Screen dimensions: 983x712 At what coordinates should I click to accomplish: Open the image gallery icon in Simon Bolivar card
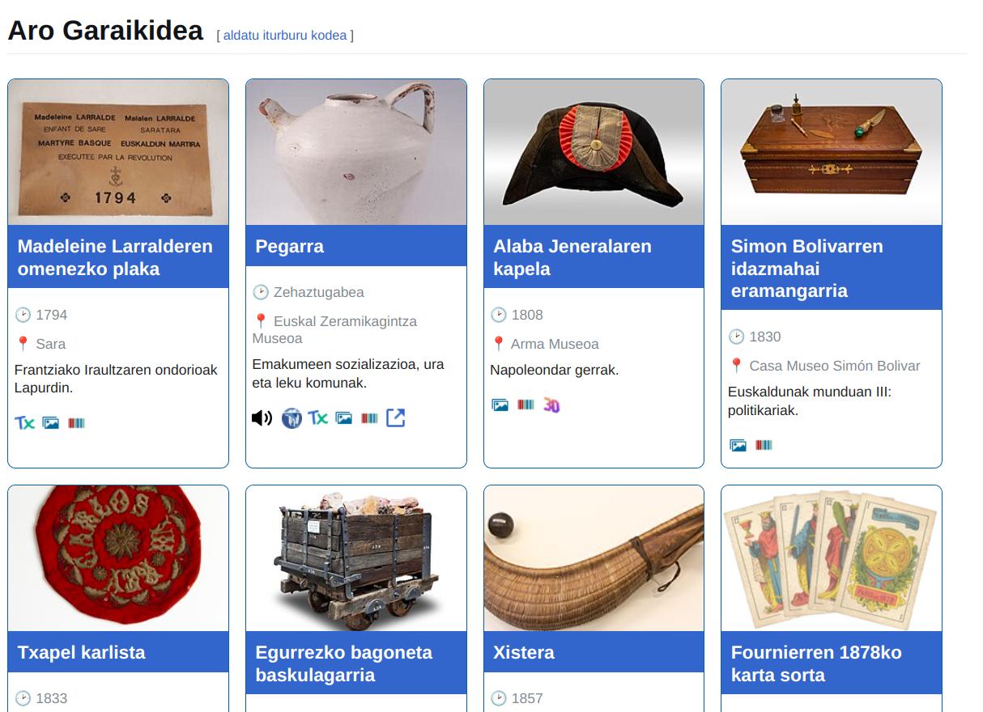[738, 445]
